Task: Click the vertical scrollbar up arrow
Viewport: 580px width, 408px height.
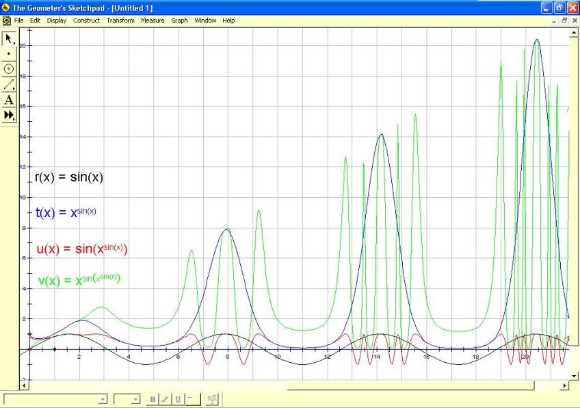Action: (x=574, y=33)
